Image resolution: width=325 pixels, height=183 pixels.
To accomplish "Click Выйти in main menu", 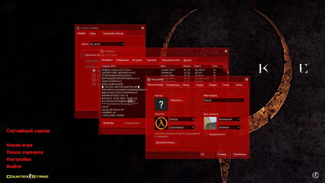I will point(14,166).
